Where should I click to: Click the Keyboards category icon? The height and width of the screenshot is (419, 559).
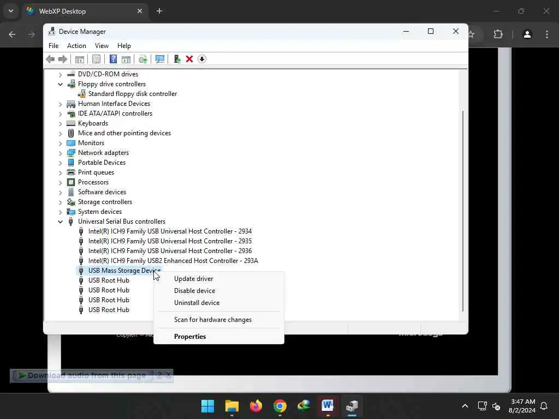pyautogui.click(x=71, y=123)
